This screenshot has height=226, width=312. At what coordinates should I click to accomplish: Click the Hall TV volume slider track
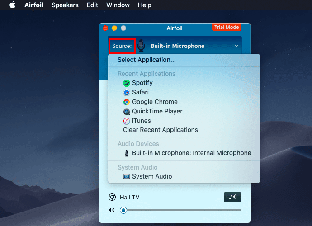click(181, 210)
